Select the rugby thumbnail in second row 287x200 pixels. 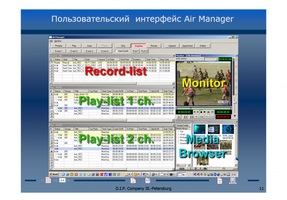(226, 146)
